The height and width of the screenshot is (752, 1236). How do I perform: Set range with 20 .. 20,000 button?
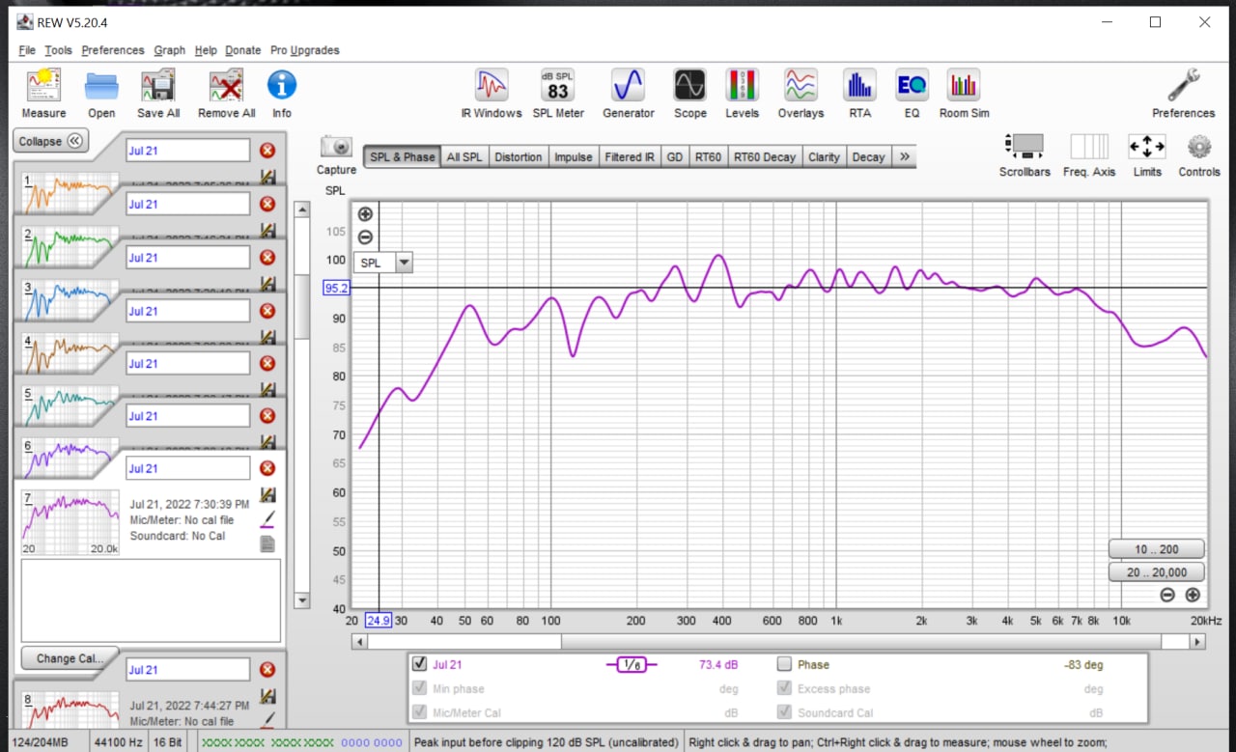(x=1157, y=572)
